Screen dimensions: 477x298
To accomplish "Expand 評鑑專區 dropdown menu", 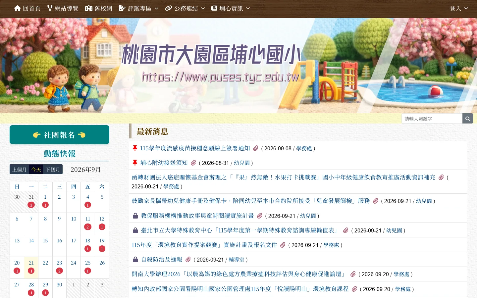I will (x=138, y=8).
